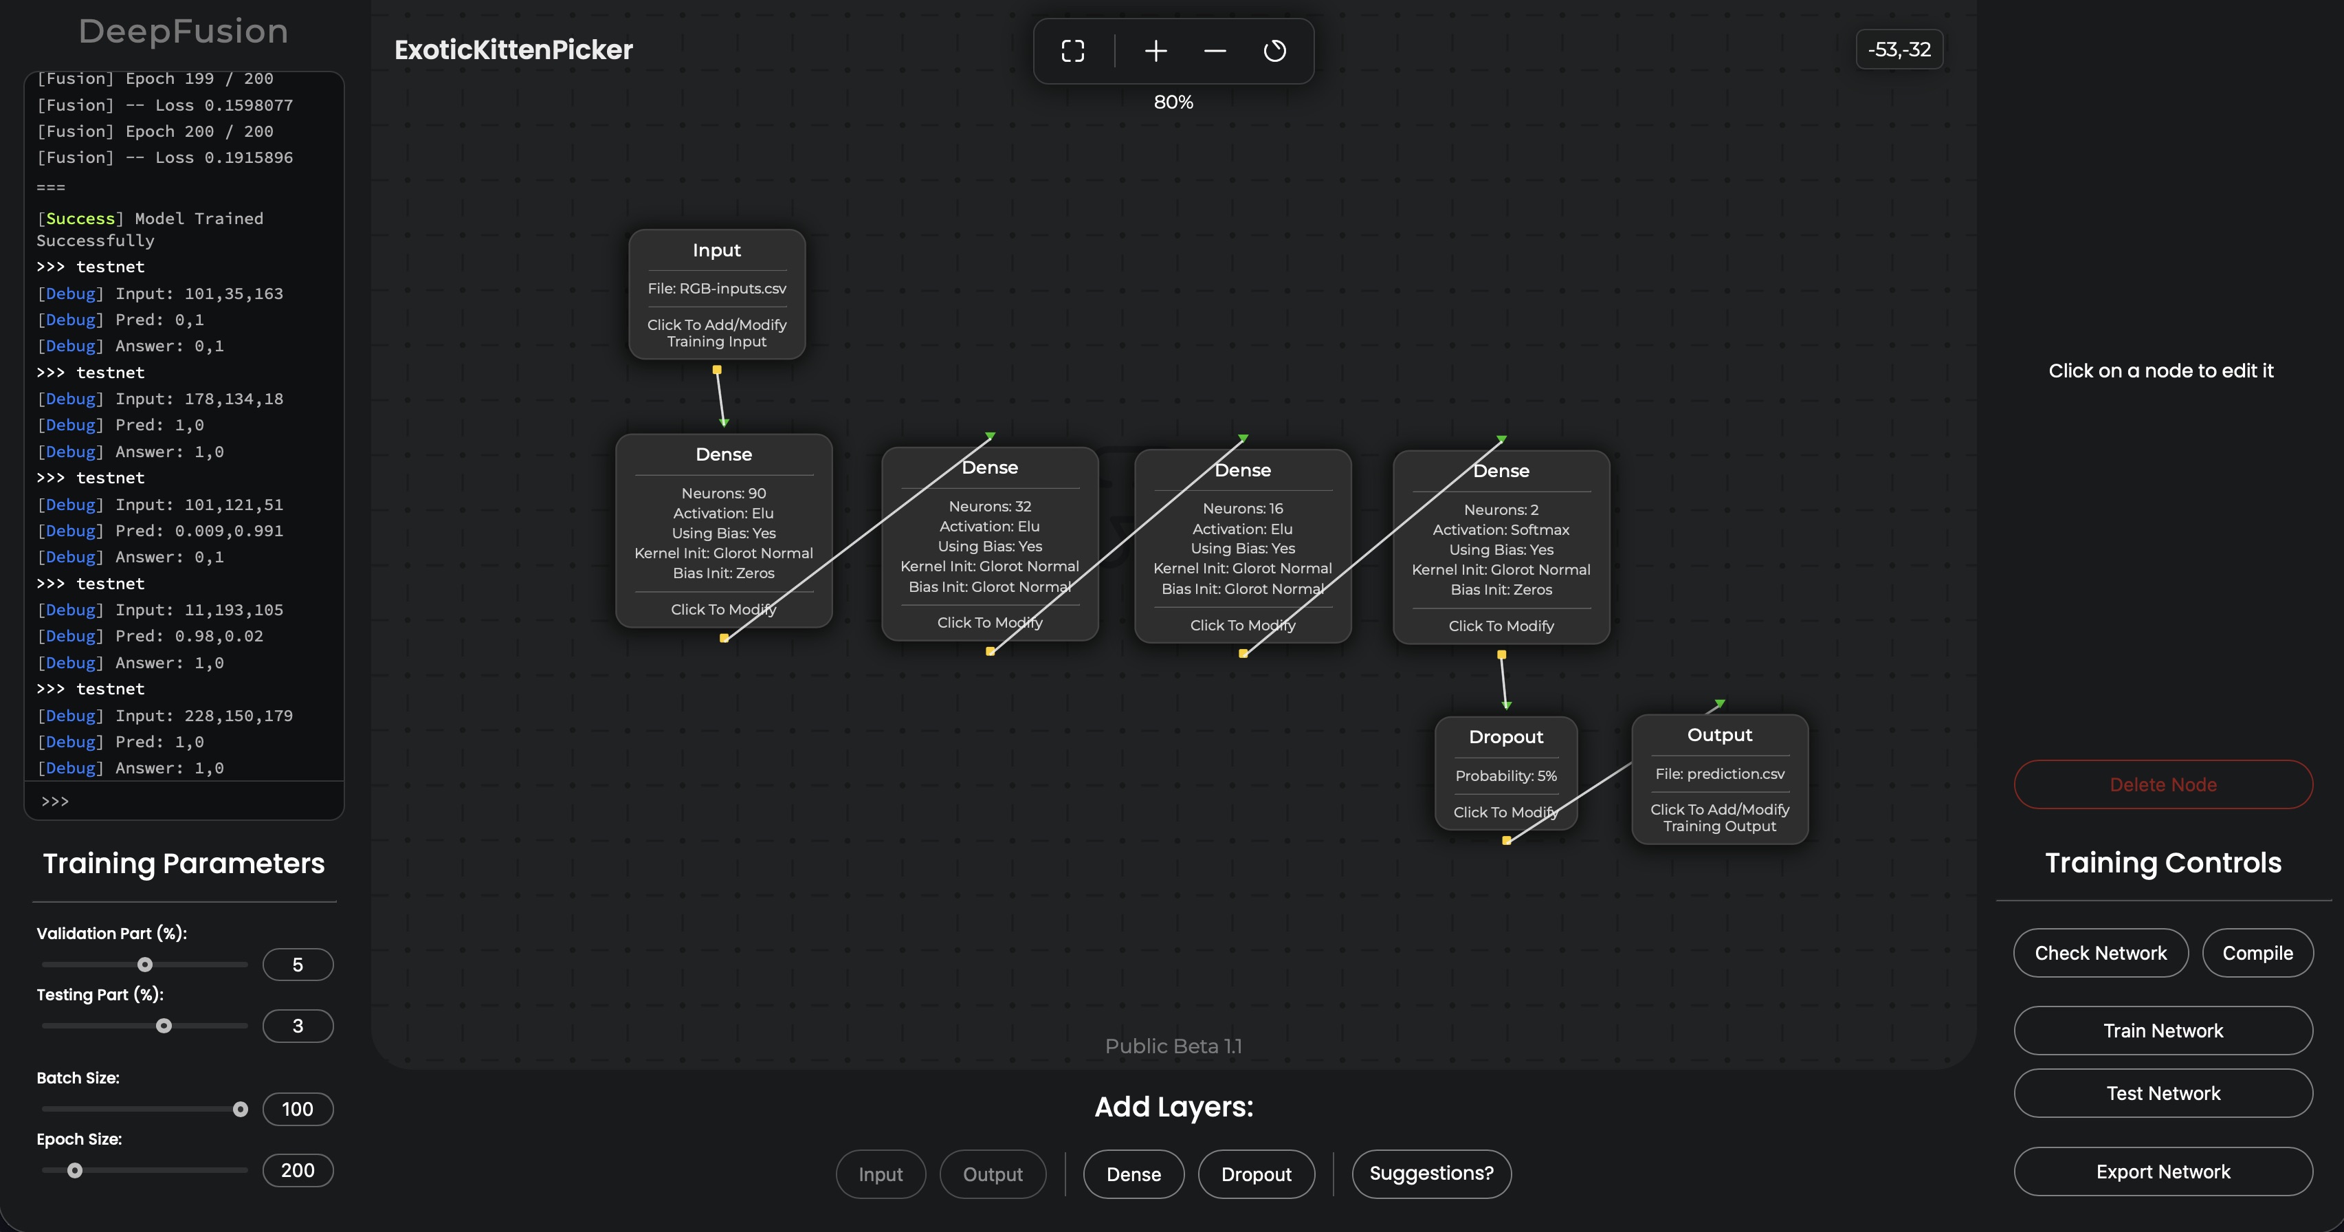Add a Dense layer from Add Layers
The width and height of the screenshot is (2344, 1232).
[1133, 1174]
